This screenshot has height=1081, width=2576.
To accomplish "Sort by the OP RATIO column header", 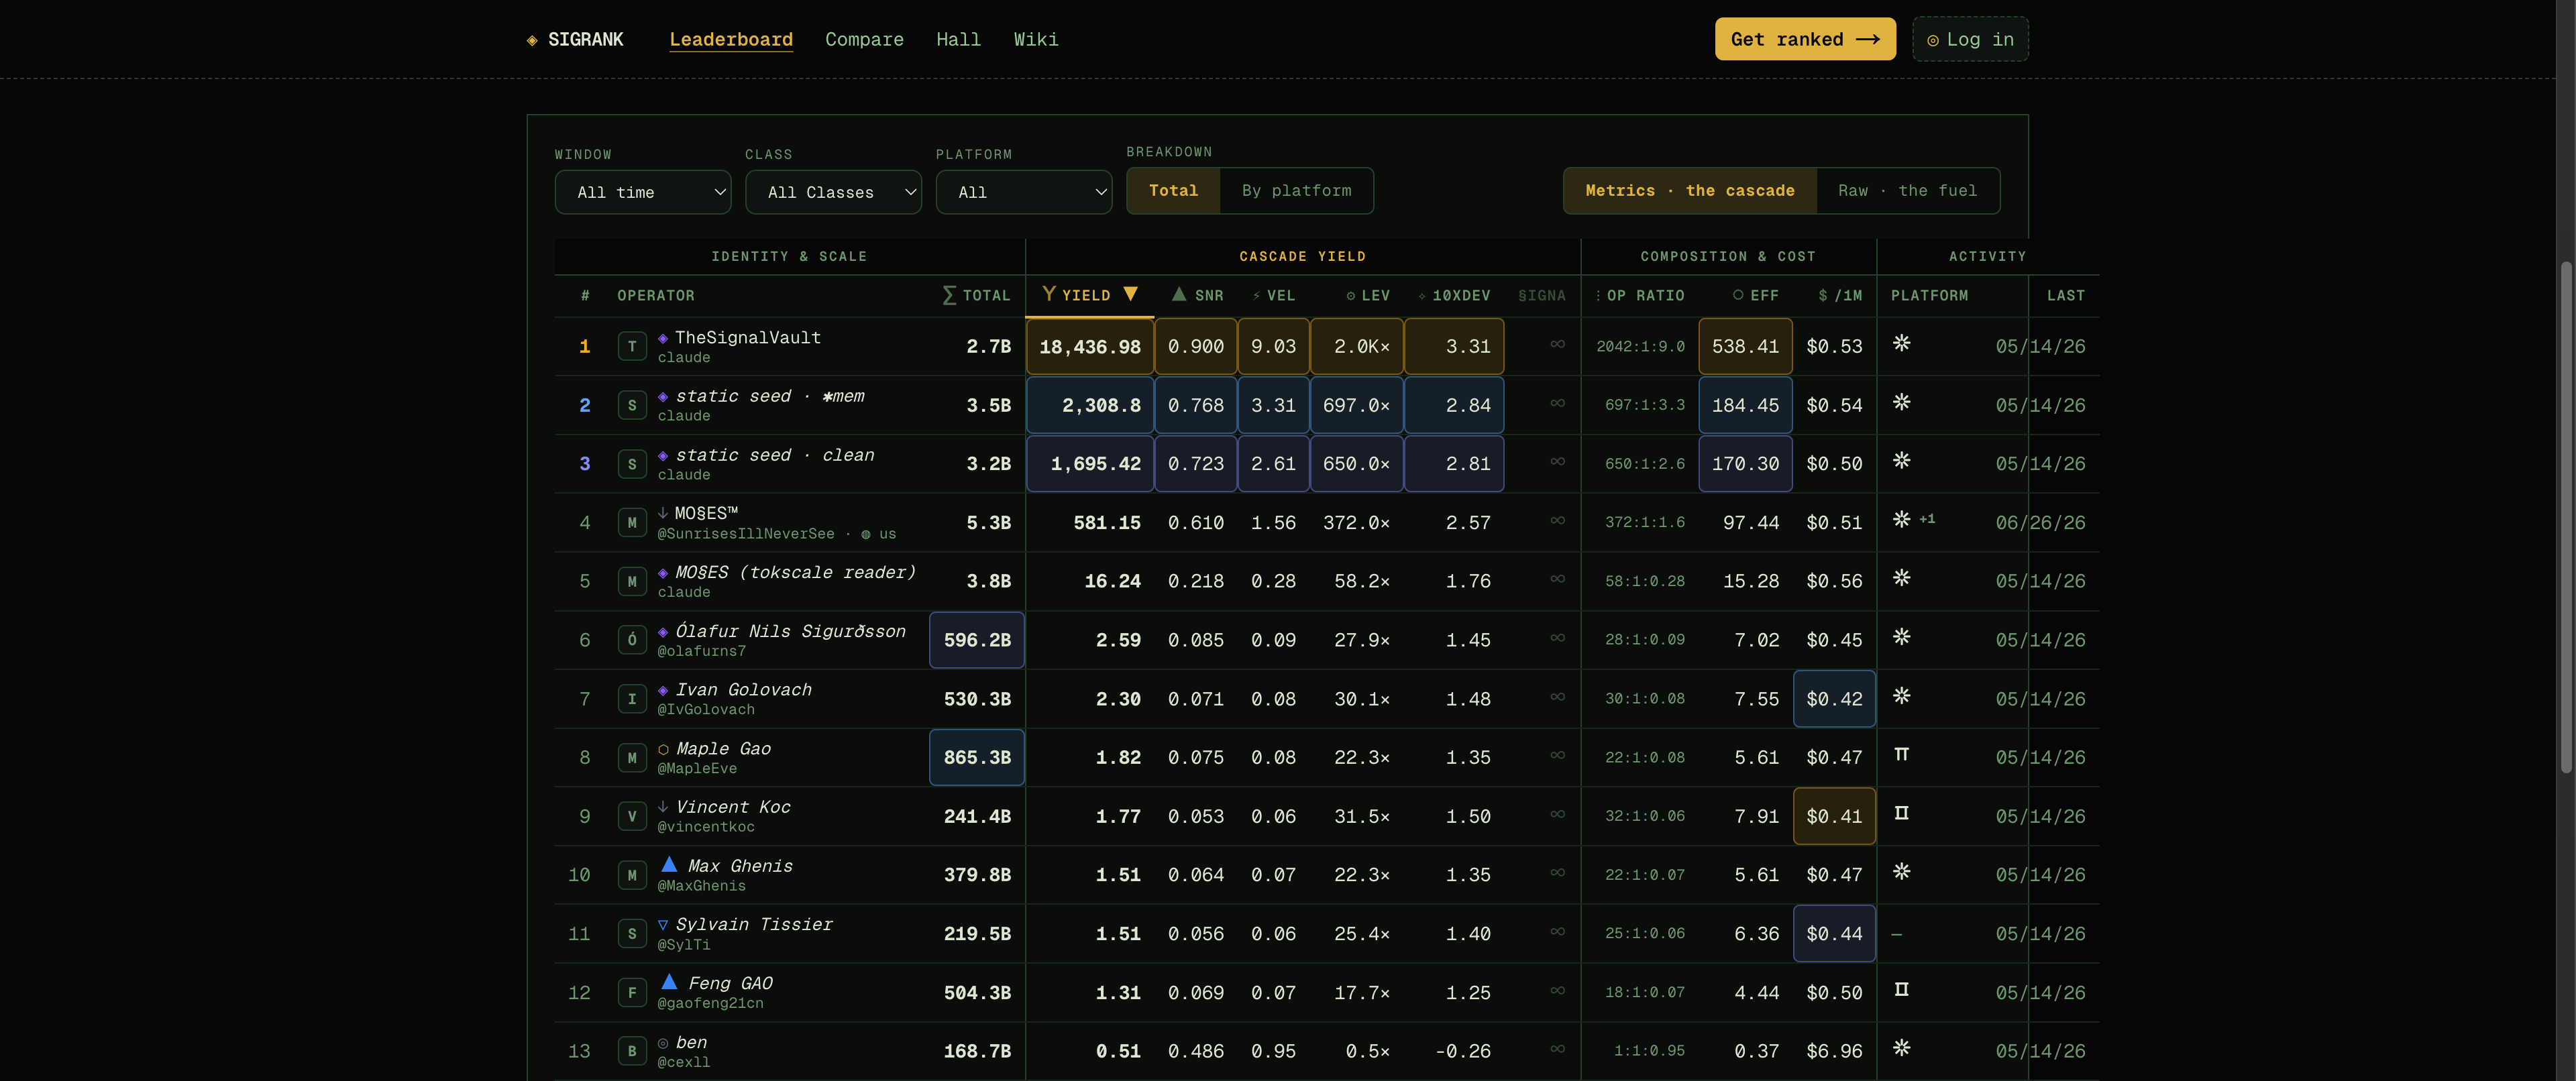I will point(1639,296).
